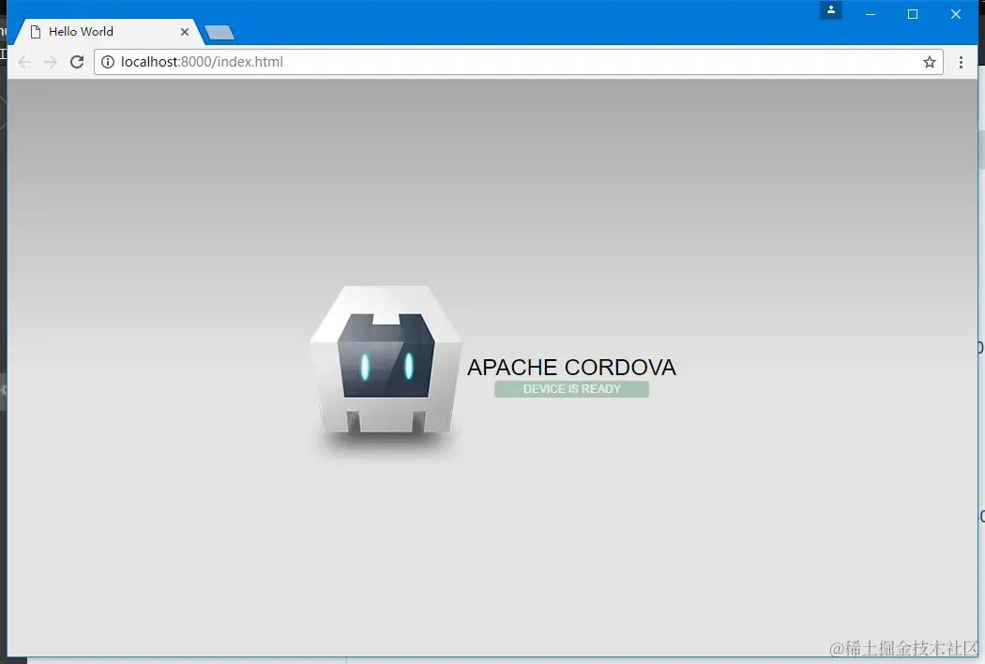This screenshot has width=985, height=664.
Task: Close the Chrome window
Action: coord(956,14)
